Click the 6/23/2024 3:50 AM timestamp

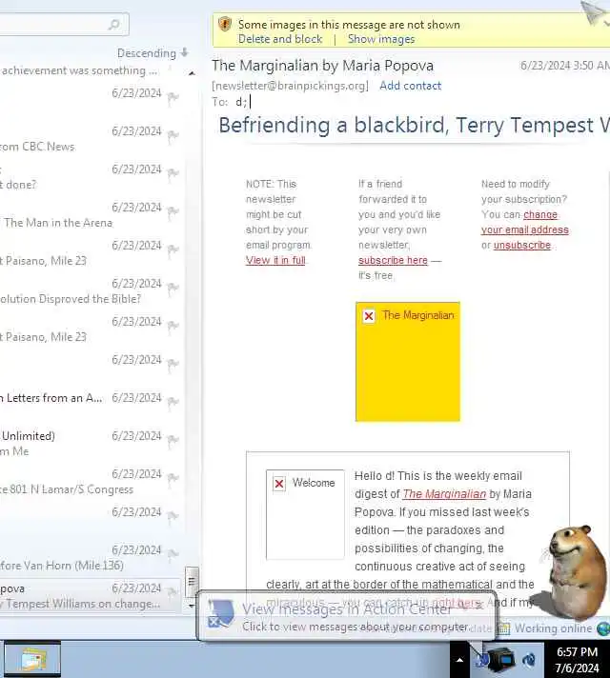[x=565, y=66]
